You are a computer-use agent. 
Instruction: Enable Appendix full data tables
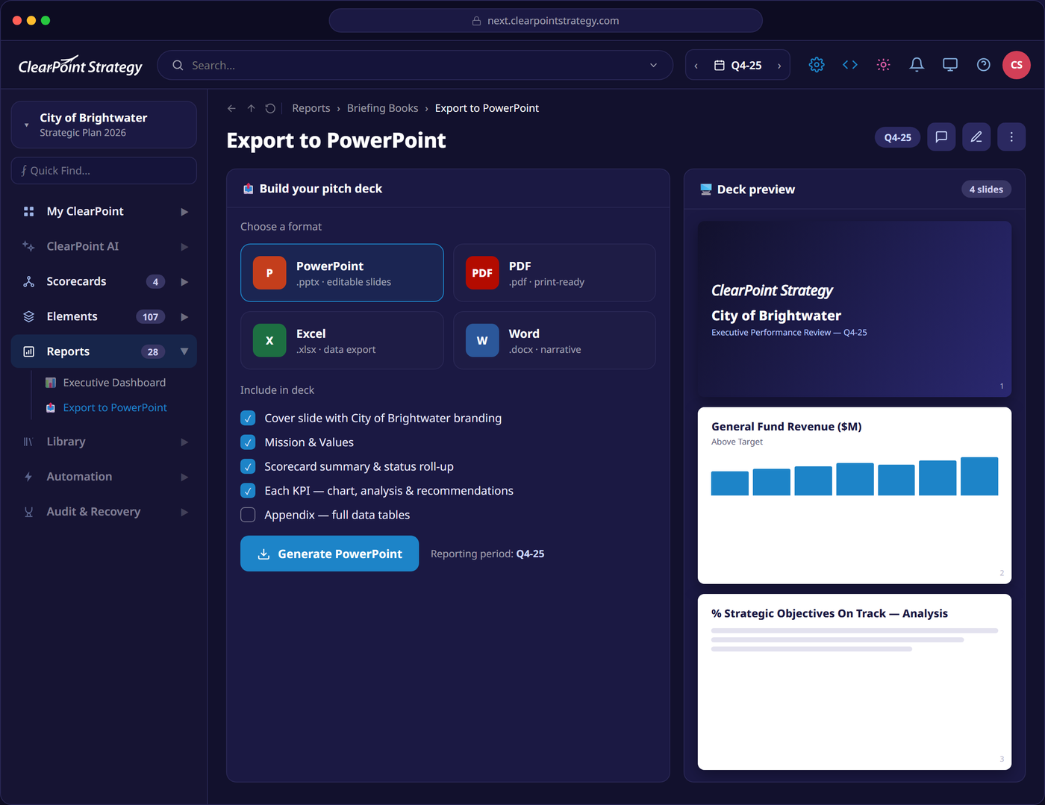[x=248, y=516]
